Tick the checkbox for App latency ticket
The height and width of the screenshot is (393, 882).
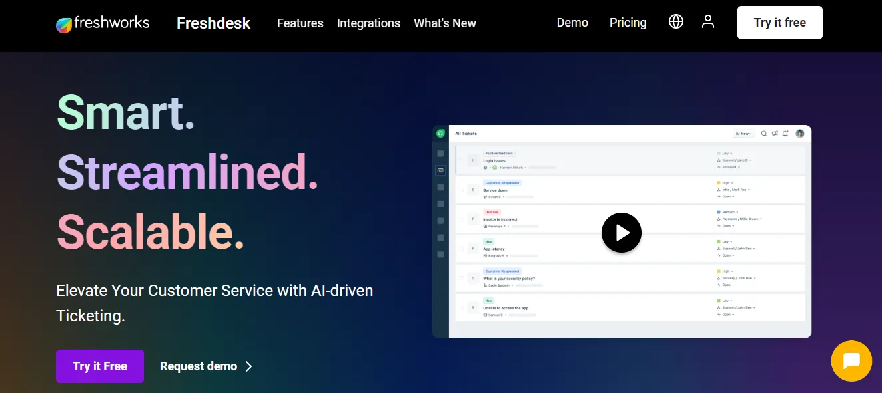tap(461, 249)
